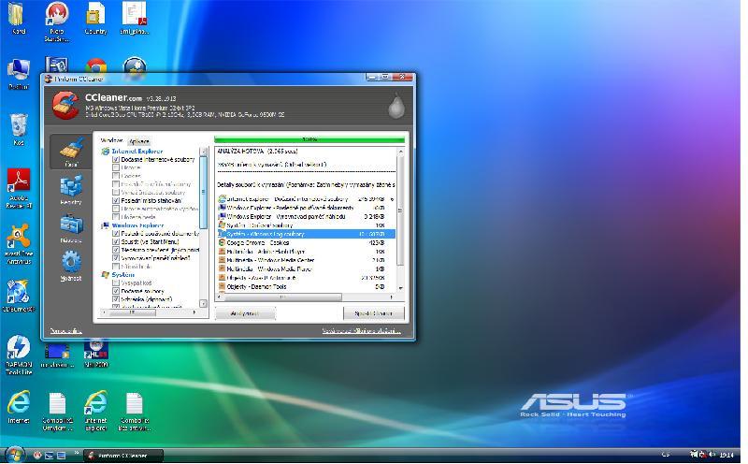Viewport: 748px width, 464px height.
Task: Select Objekty - Daemon Tools result row
Action: pyautogui.click(x=306, y=286)
